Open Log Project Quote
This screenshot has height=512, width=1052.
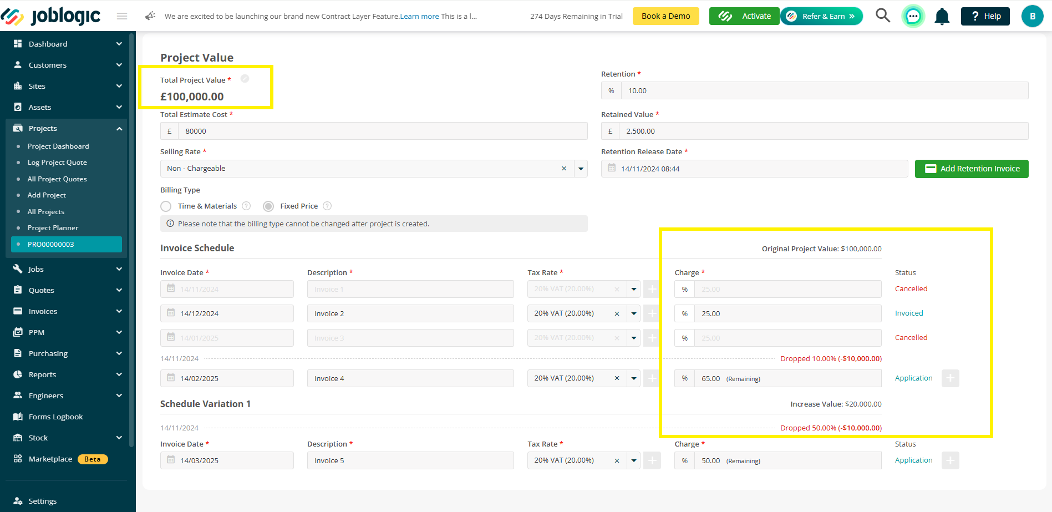57,163
